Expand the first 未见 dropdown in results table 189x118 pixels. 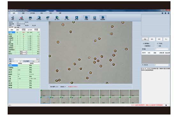(24, 52)
